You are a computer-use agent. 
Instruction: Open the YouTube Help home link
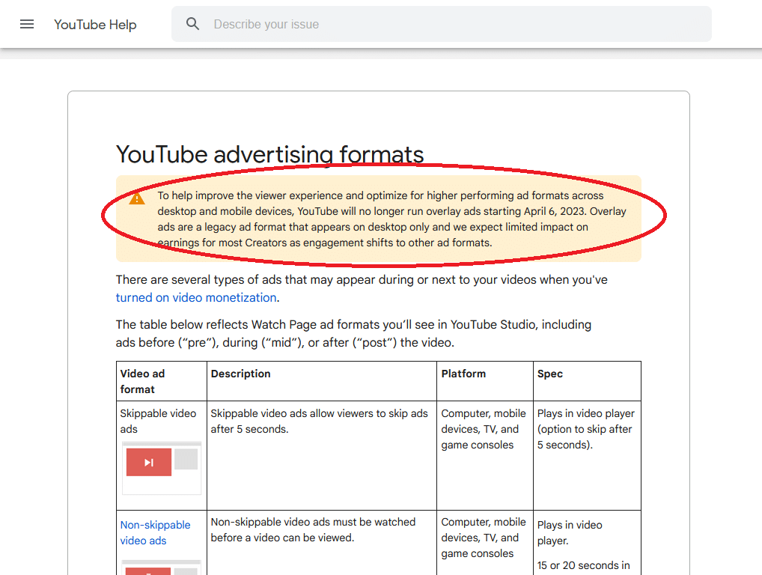tap(95, 24)
